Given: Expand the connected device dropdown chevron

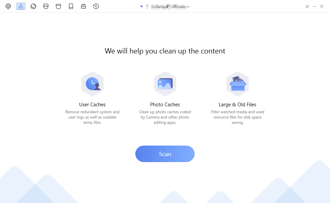Looking at the screenshot, I should (x=188, y=7).
